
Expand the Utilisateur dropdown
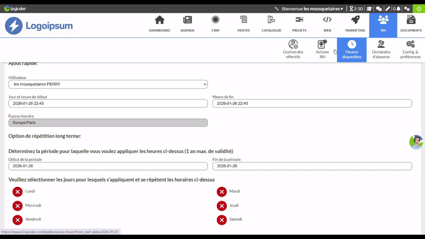108,84
